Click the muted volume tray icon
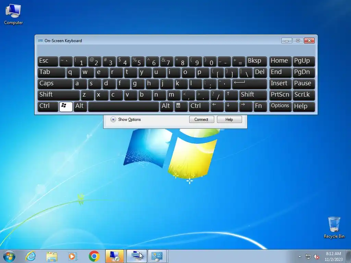 316,256
